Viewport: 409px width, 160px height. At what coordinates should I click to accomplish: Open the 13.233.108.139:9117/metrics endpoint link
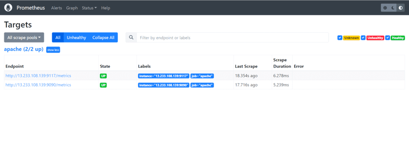[38, 75]
